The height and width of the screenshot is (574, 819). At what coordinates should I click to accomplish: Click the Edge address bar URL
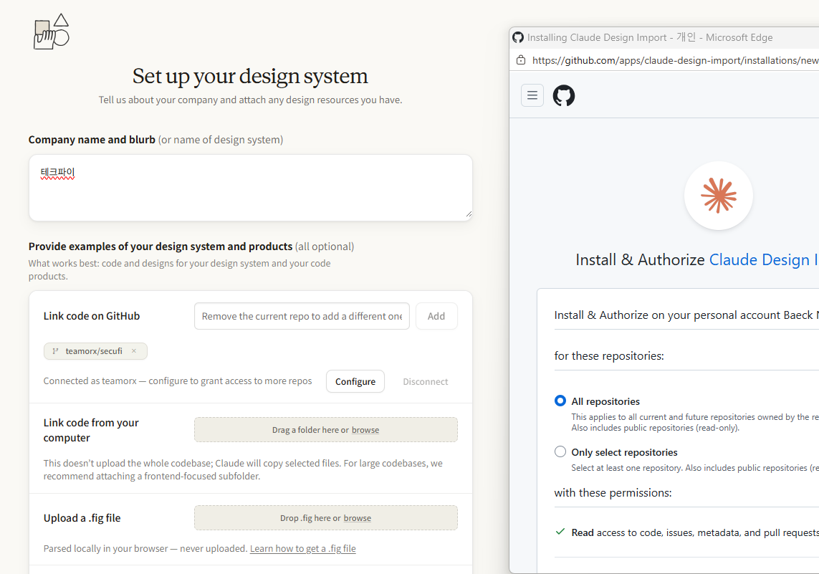pyautogui.click(x=676, y=61)
